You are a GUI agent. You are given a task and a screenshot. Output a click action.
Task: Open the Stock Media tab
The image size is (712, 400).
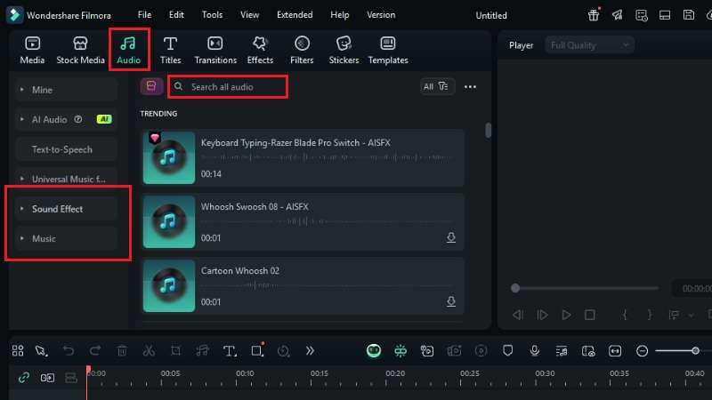[80, 50]
